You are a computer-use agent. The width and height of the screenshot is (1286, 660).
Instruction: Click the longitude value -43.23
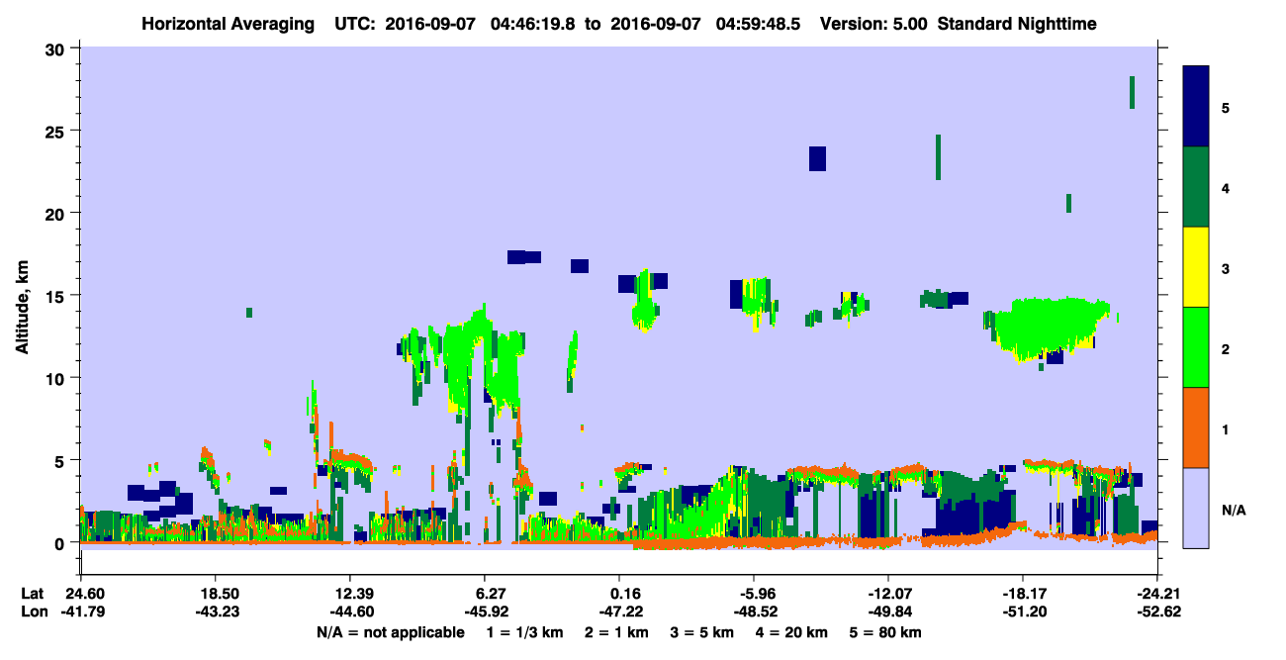coord(216,612)
